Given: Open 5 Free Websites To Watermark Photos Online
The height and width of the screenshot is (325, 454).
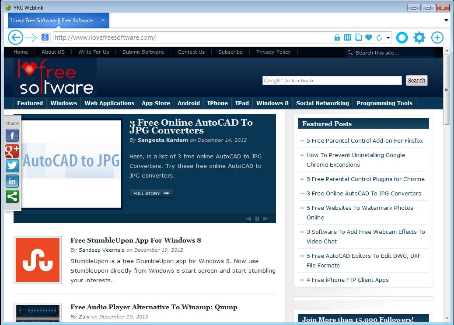Looking at the screenshot, I should [x=360, y=212].
